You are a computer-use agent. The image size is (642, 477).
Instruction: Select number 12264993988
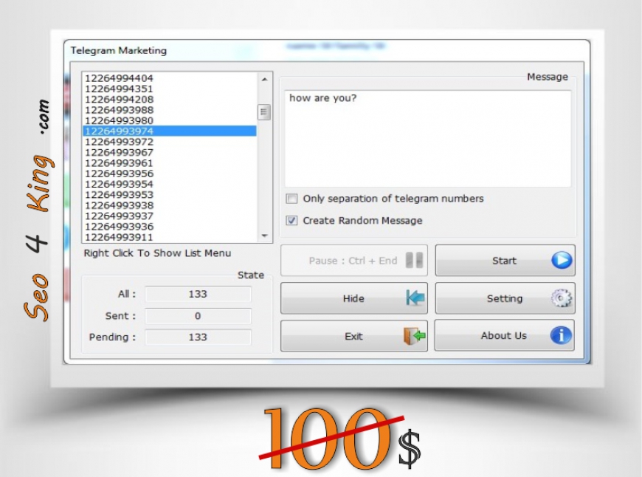coord(170,110)
